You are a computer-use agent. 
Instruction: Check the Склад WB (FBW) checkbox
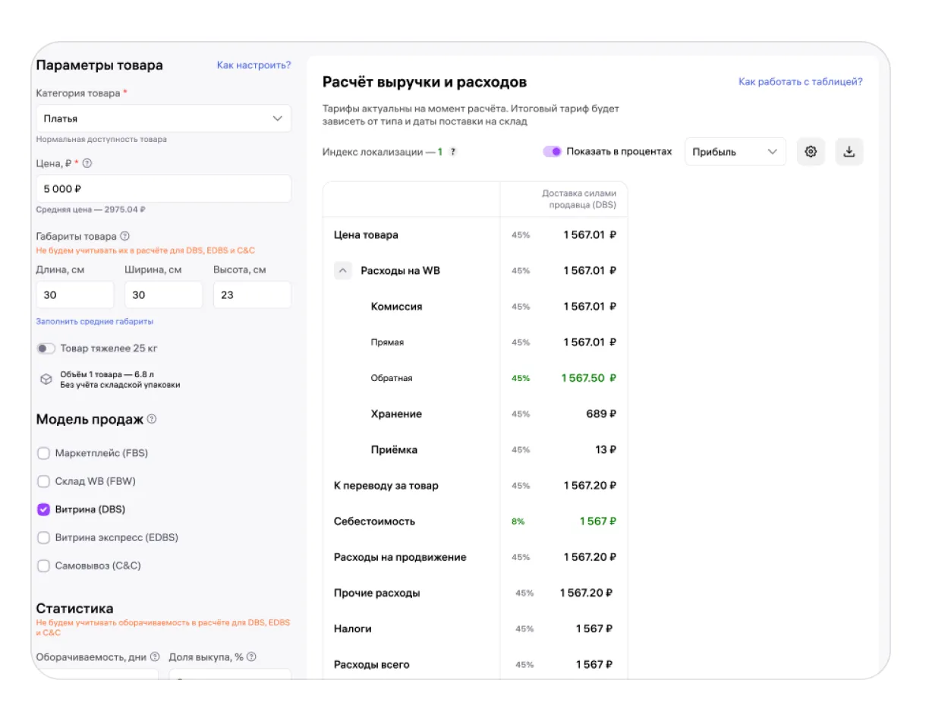(43, 481)
